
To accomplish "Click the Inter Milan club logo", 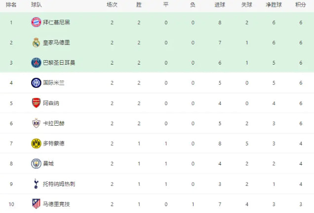I will point(36,82).
